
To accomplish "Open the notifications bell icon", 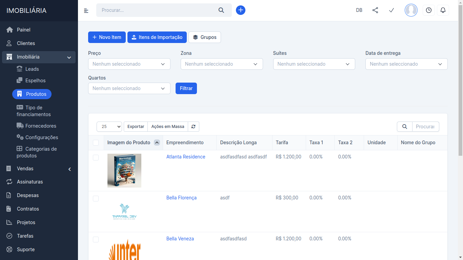I will click(443, 10).
